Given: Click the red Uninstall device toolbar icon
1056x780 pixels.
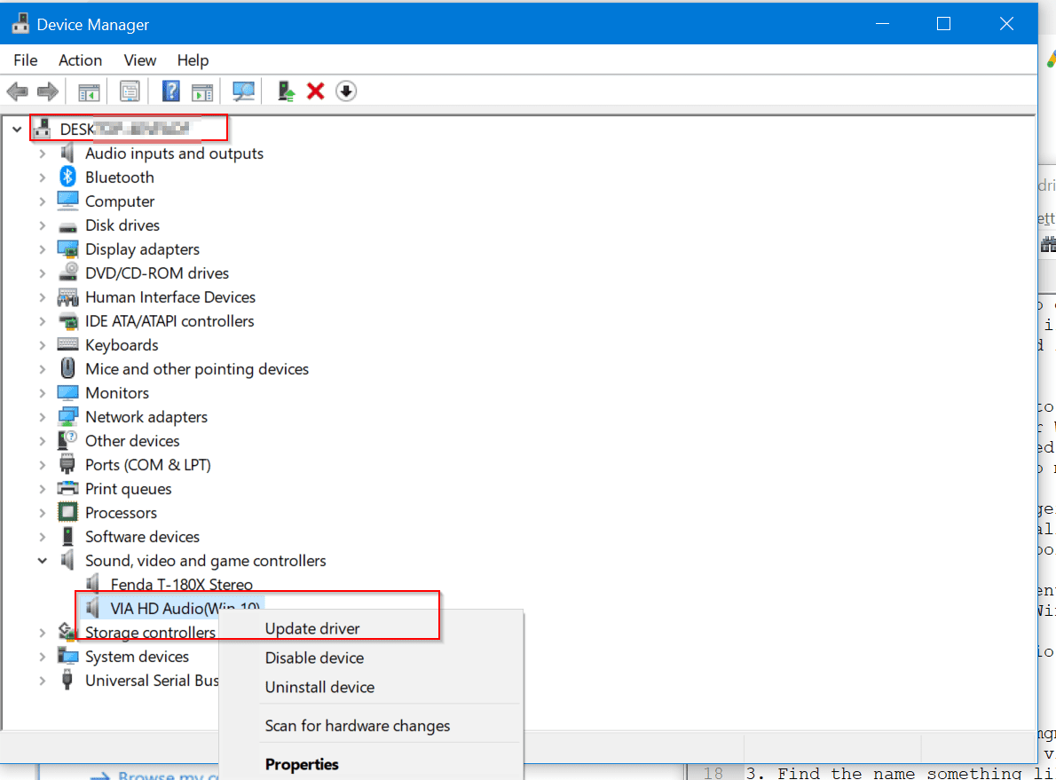Looking at the screenshot, I should (315, 91).
